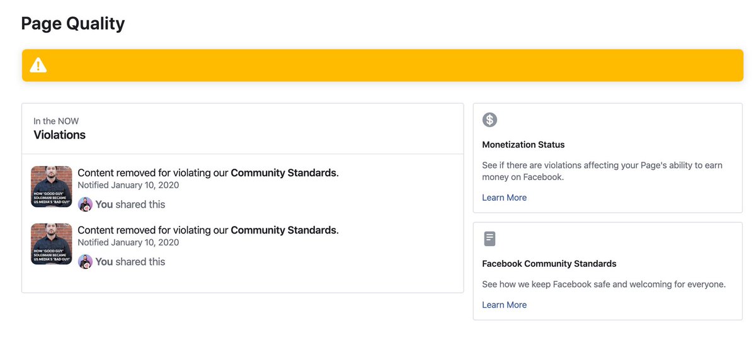Open the second violation's video thumbnail

click(x=52, y=244)
